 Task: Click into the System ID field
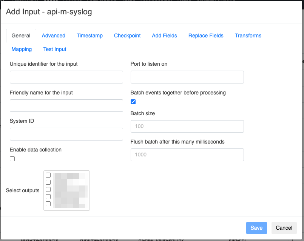[x=66, y=134]
